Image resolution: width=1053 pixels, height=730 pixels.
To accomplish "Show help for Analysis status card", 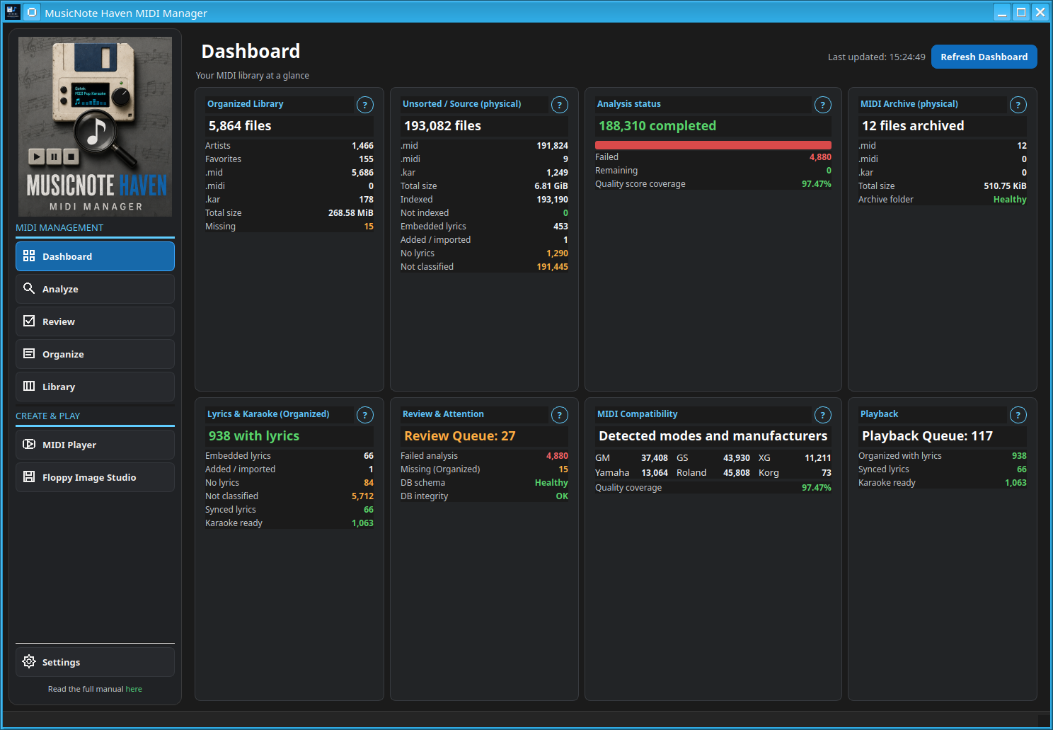I will (x=822, y=105).
